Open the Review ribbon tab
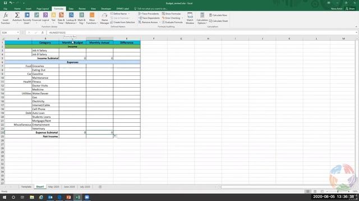Image resolution: width=359 pixels, height=201 pixels. (x=82, y=9)
